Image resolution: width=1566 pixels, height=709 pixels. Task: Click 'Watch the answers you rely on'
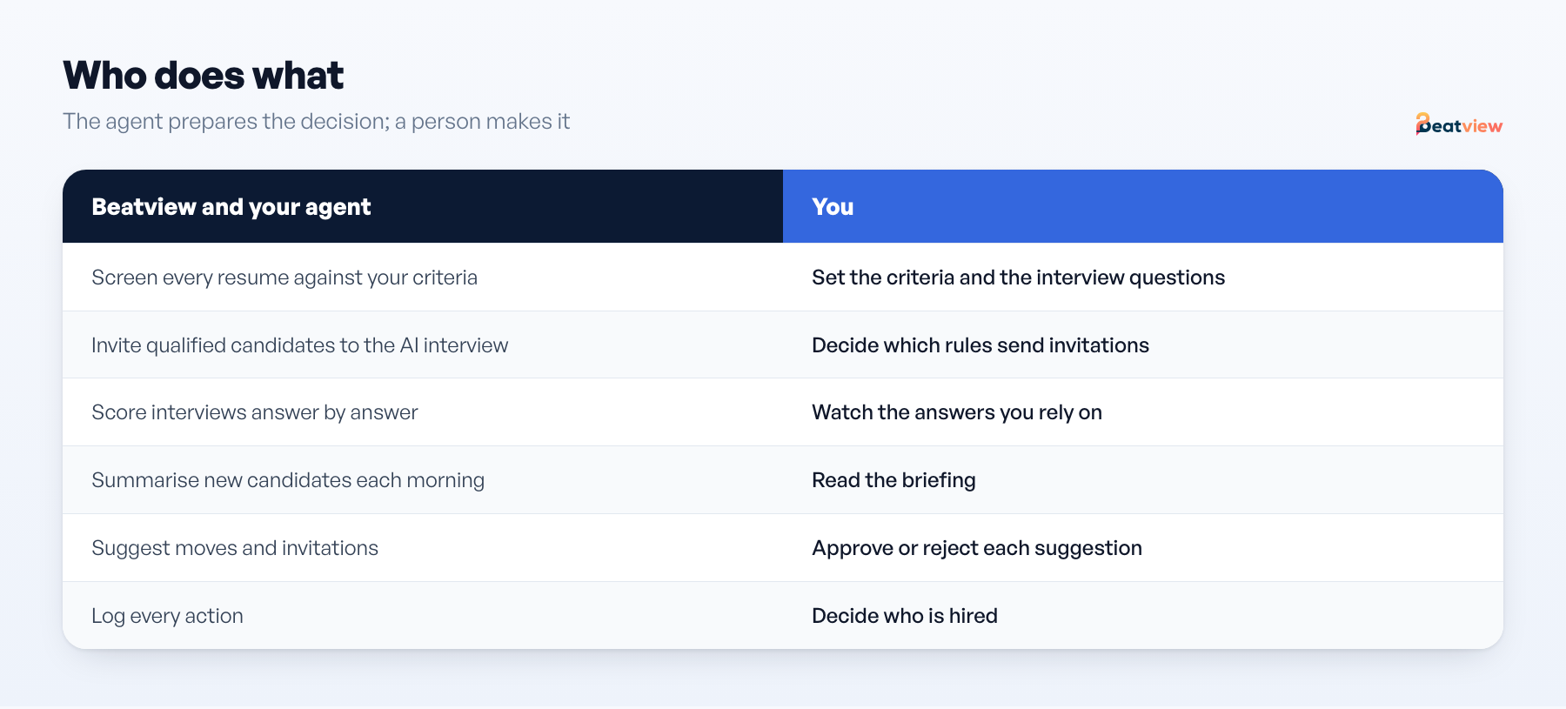tap(957, 412)
